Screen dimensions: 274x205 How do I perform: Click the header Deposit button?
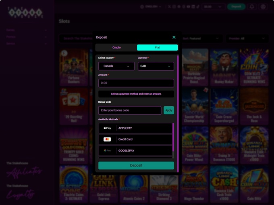[236, 6]
